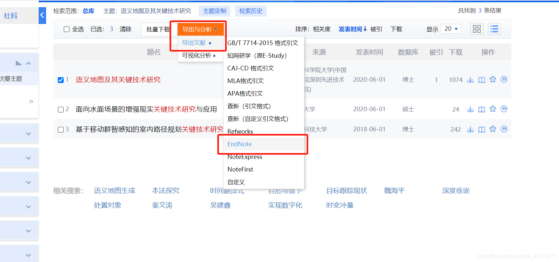Viewport: 559px width, 262px height.
Task: Open related search 实现数字化
Action: pyautogui.click(x=285, y=205)
